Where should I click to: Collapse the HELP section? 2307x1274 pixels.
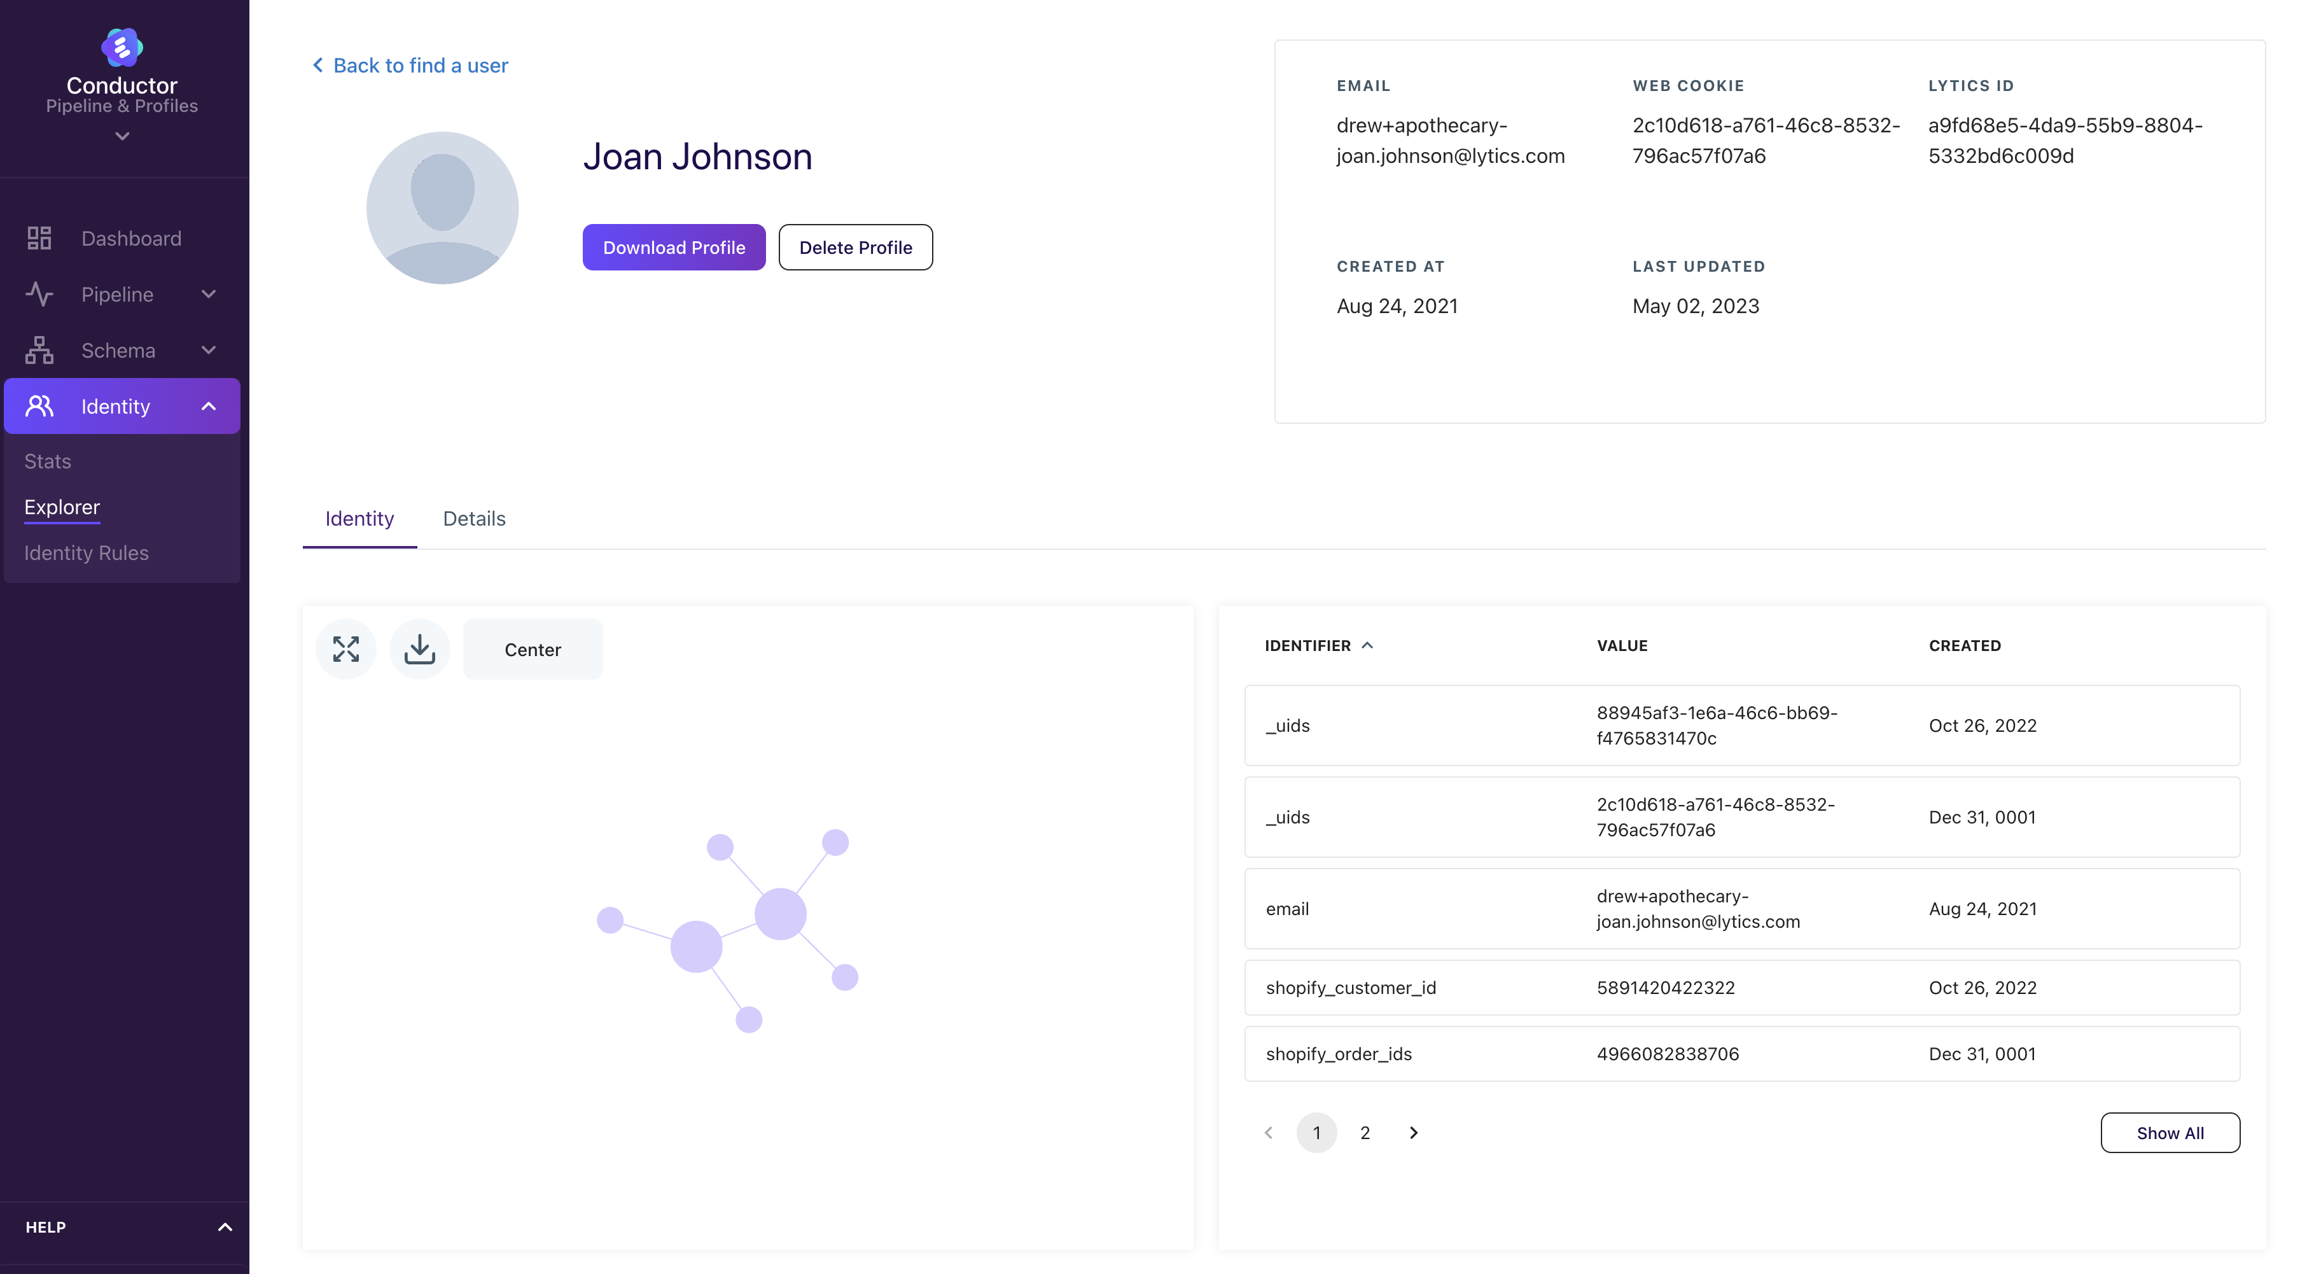[225, 1226]
